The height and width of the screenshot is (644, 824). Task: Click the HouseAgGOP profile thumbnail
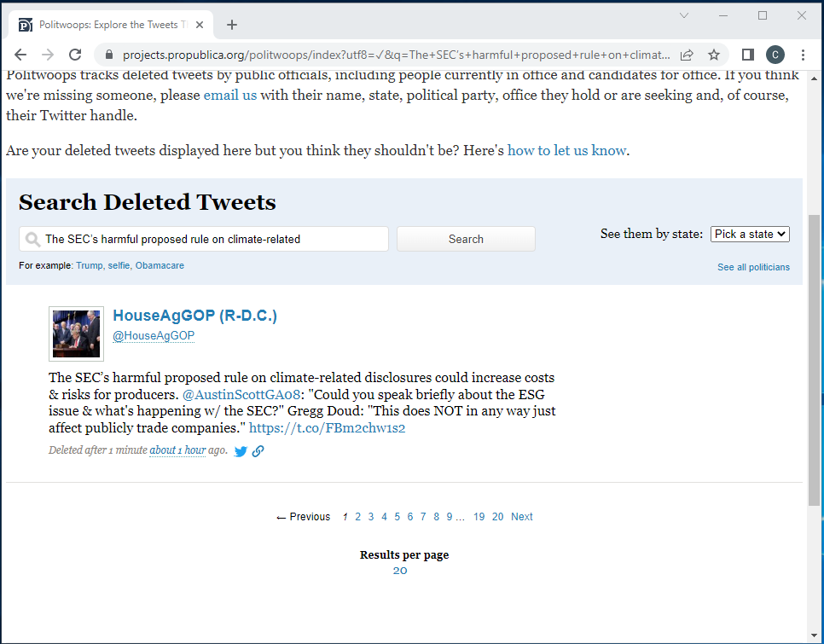coord(76,334)
